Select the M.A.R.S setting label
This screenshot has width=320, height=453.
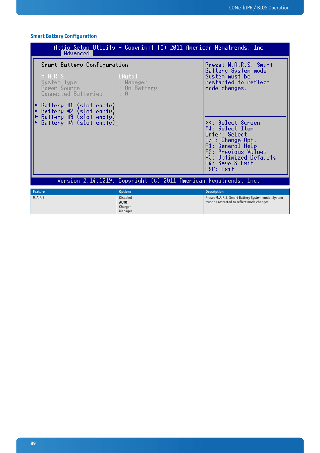point(52,76)
